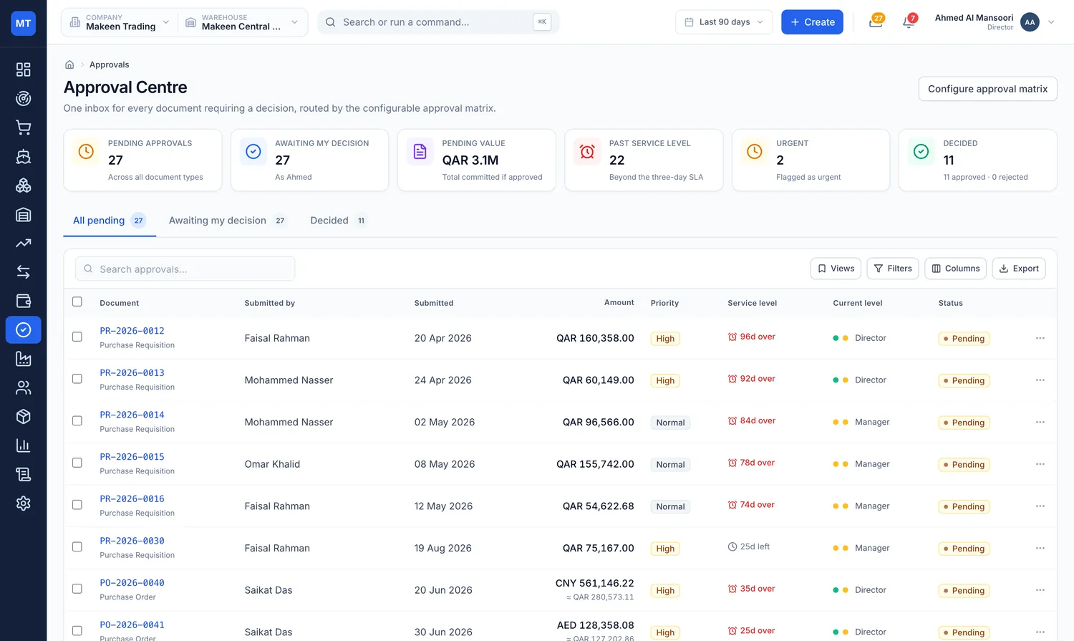This screenshot has width=1074, height=641.
Task: Click the bar chart sidebar icon
Action: coord(23,445)
